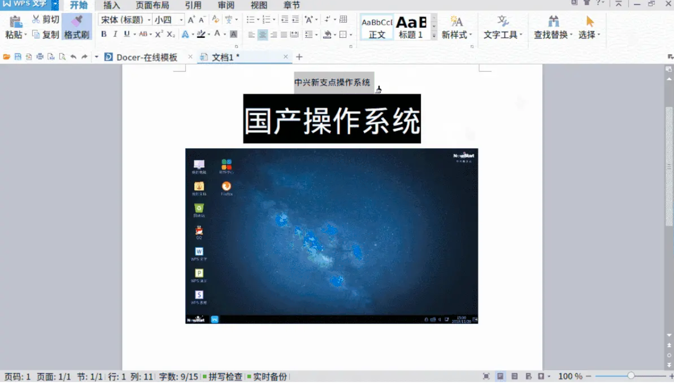Click the Chinese layout (A with arrows) icon
The image size is (674, 383).
tap(309, 20)
